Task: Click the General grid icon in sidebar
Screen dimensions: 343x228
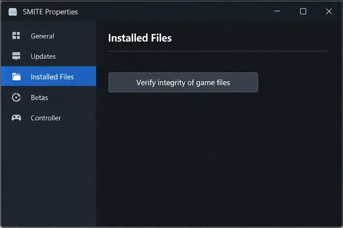Action: (x=16, y=35)
